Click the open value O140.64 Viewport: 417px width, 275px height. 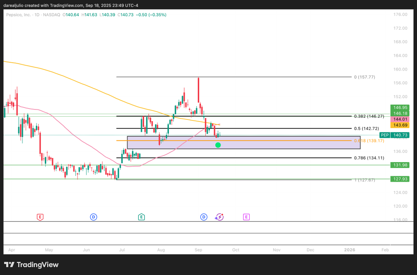[71, 15]
